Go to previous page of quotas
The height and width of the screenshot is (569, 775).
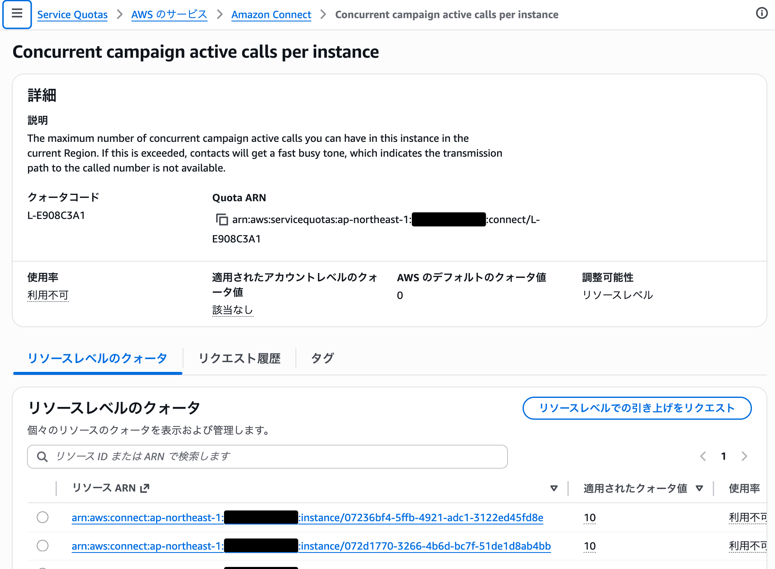click(703, 456)
